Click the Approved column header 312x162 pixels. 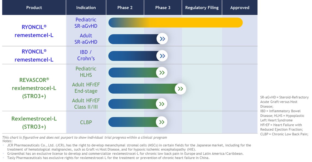[x=240, y=8]
